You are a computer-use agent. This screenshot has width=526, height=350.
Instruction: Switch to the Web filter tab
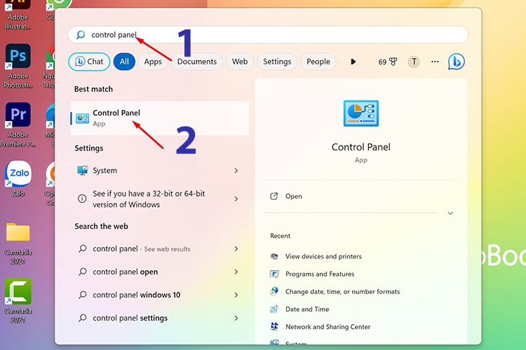(240, 62)
